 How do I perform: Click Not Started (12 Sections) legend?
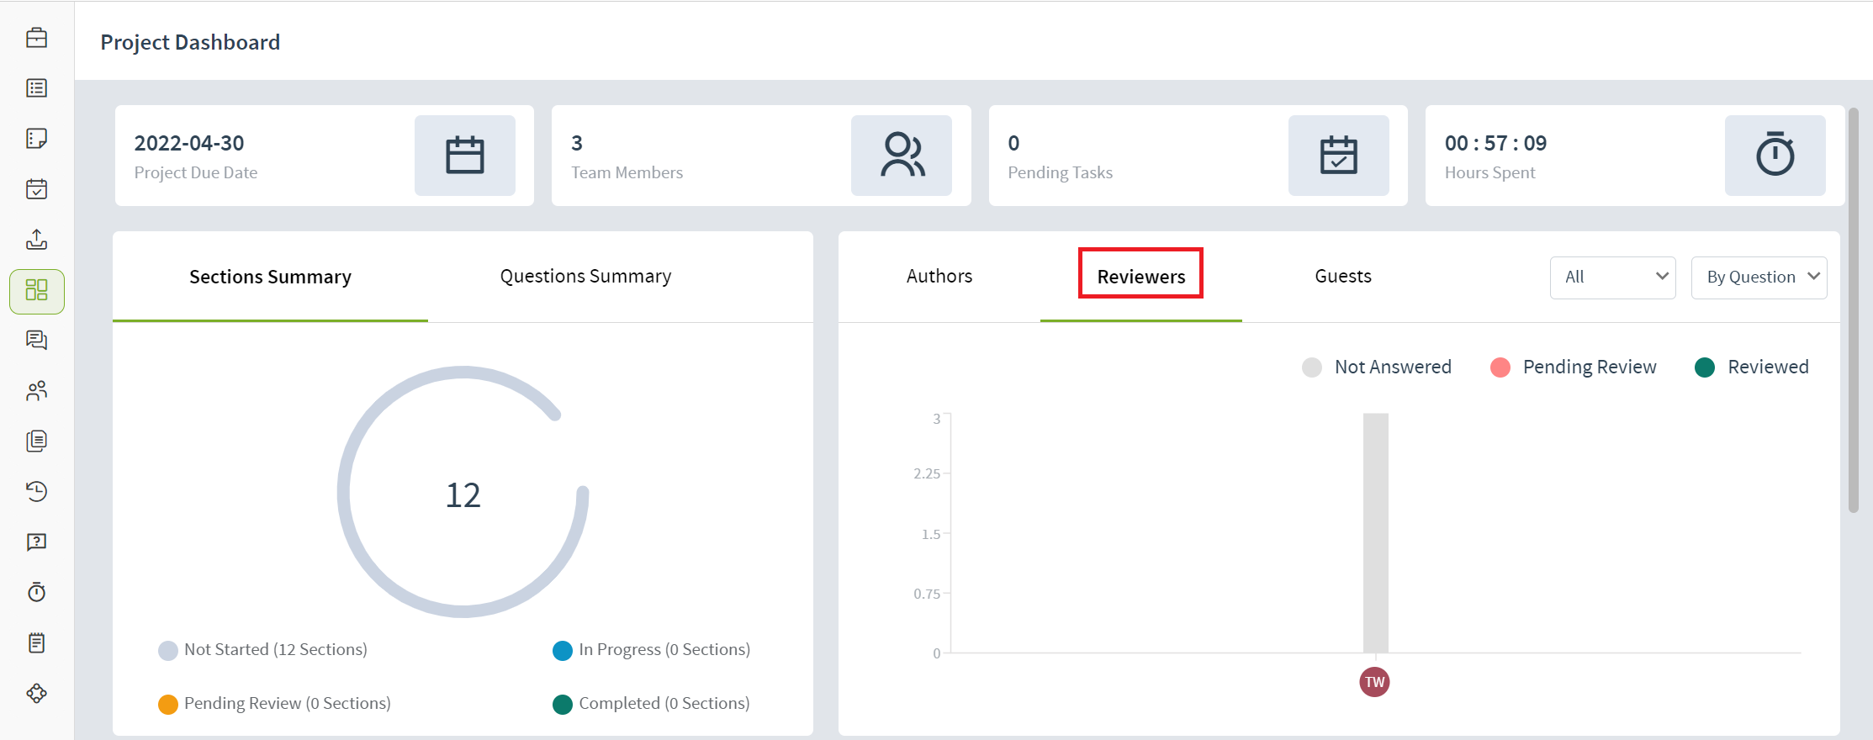263,650
